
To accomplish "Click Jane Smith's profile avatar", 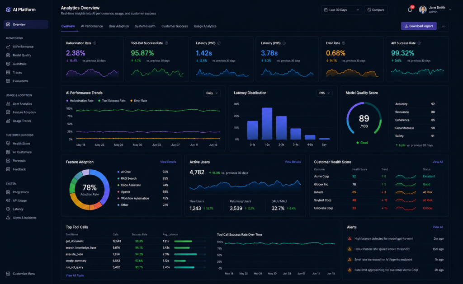I will point(423,10).
